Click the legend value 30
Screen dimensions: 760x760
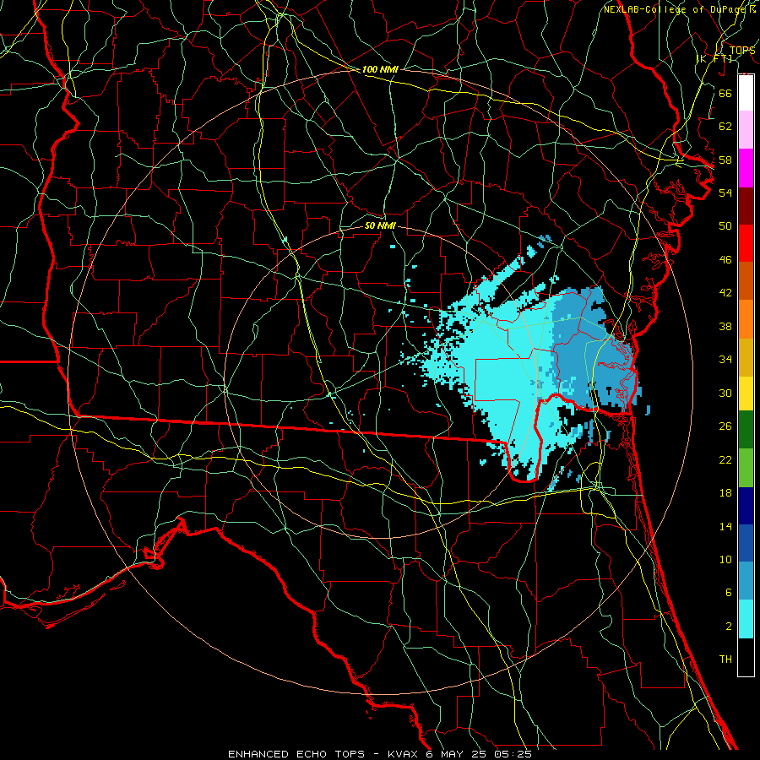[x=725, y=393]
